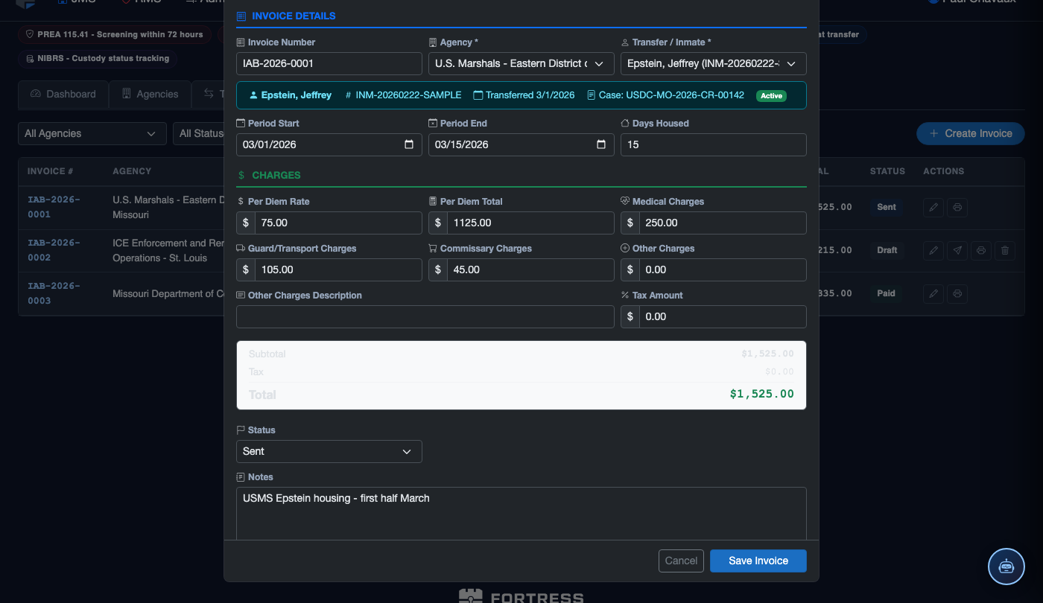
Task: Click the Create Invoice button
Action: coord(971,133)
